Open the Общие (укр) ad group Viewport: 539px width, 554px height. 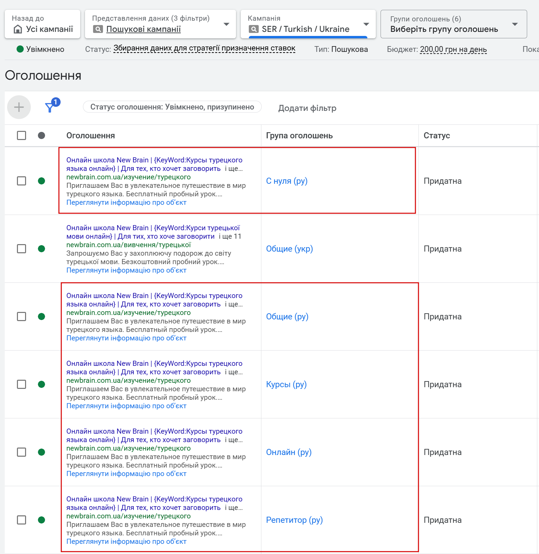[x=289, y=249]
